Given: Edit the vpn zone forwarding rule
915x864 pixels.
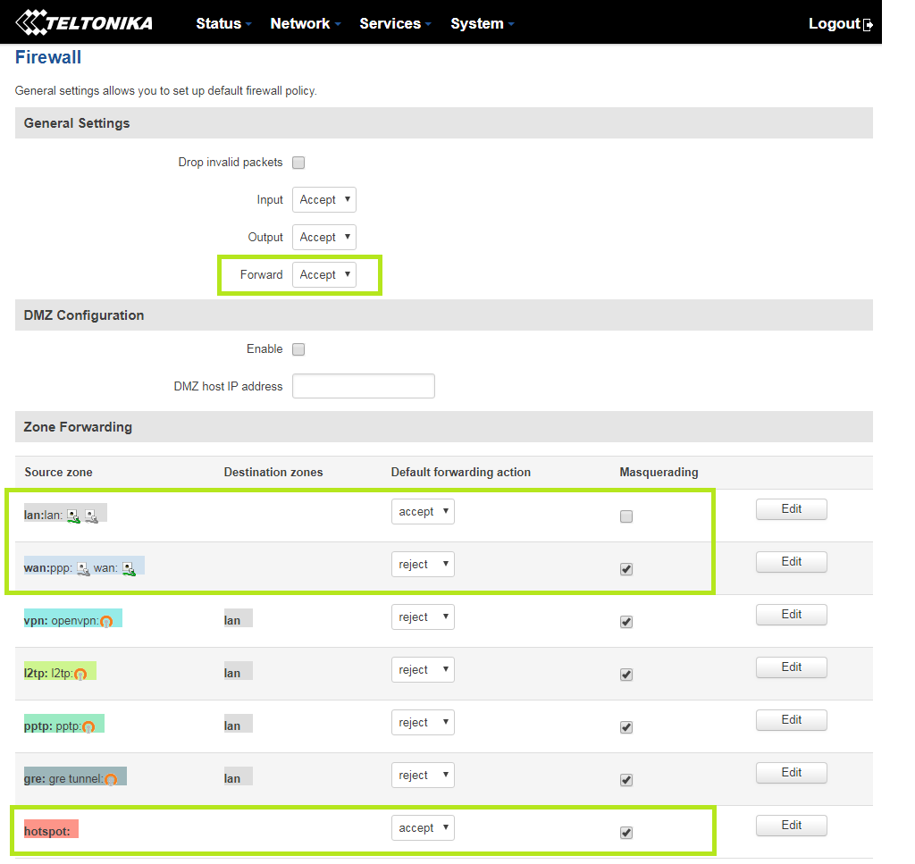Looking at the screenshot, I should point(791,615).
